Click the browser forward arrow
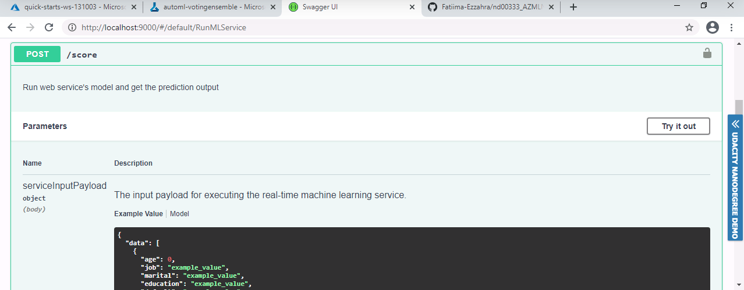 click(x=30, y=27)
